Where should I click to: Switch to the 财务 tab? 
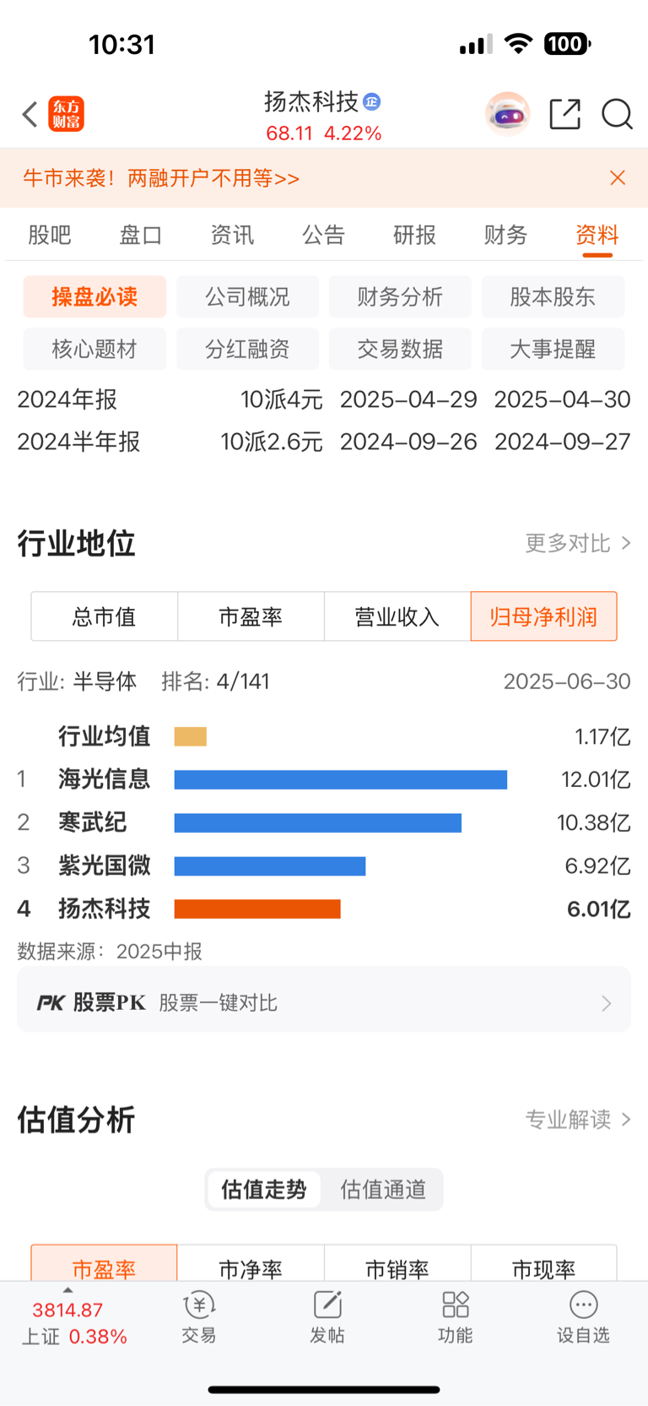[x=506, y=235]
